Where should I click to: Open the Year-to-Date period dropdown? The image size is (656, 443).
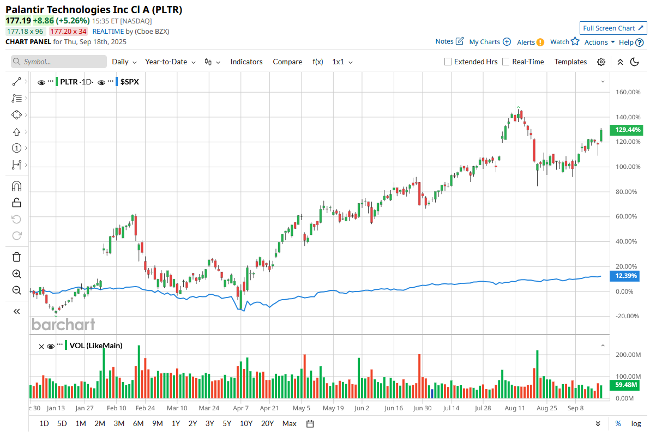(x=170, y=62)
